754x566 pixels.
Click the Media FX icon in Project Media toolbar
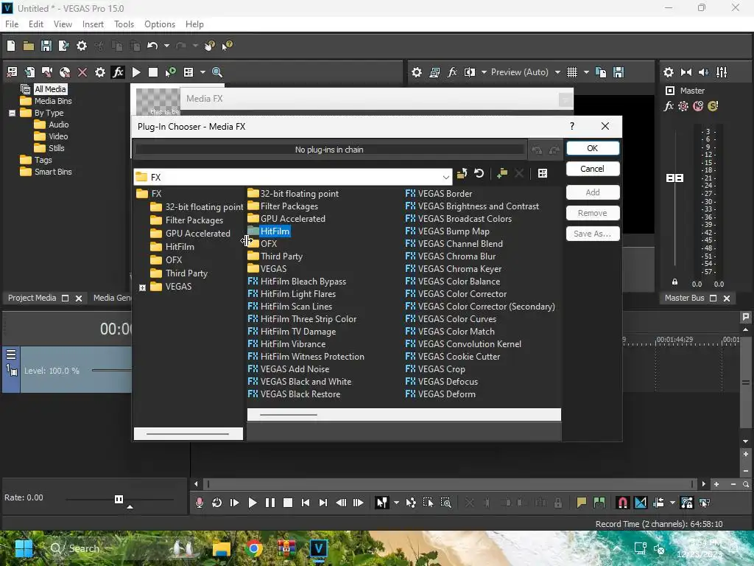(118, 72)
